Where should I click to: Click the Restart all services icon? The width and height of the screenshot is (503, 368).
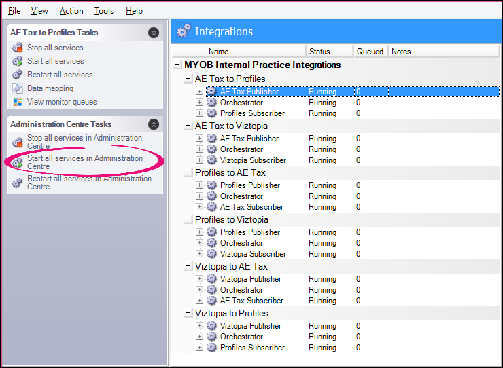(x=17, y=75)
